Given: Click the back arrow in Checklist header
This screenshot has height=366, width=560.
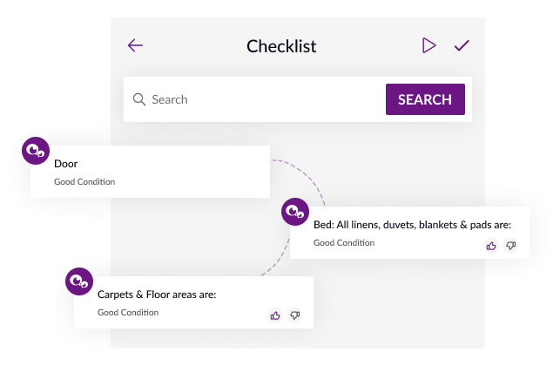Looking at the screenshot, I should pyautogui.click(x=135, y=45).
